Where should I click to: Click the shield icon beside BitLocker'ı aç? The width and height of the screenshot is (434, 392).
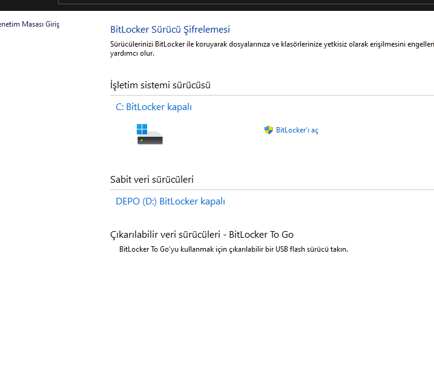[269, 129]
